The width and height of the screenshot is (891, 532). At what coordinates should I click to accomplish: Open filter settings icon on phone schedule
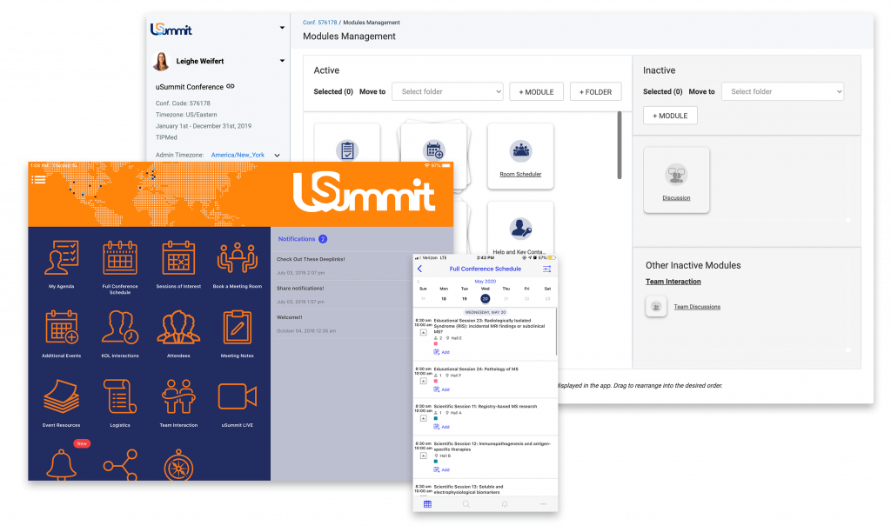click(546, 269)
